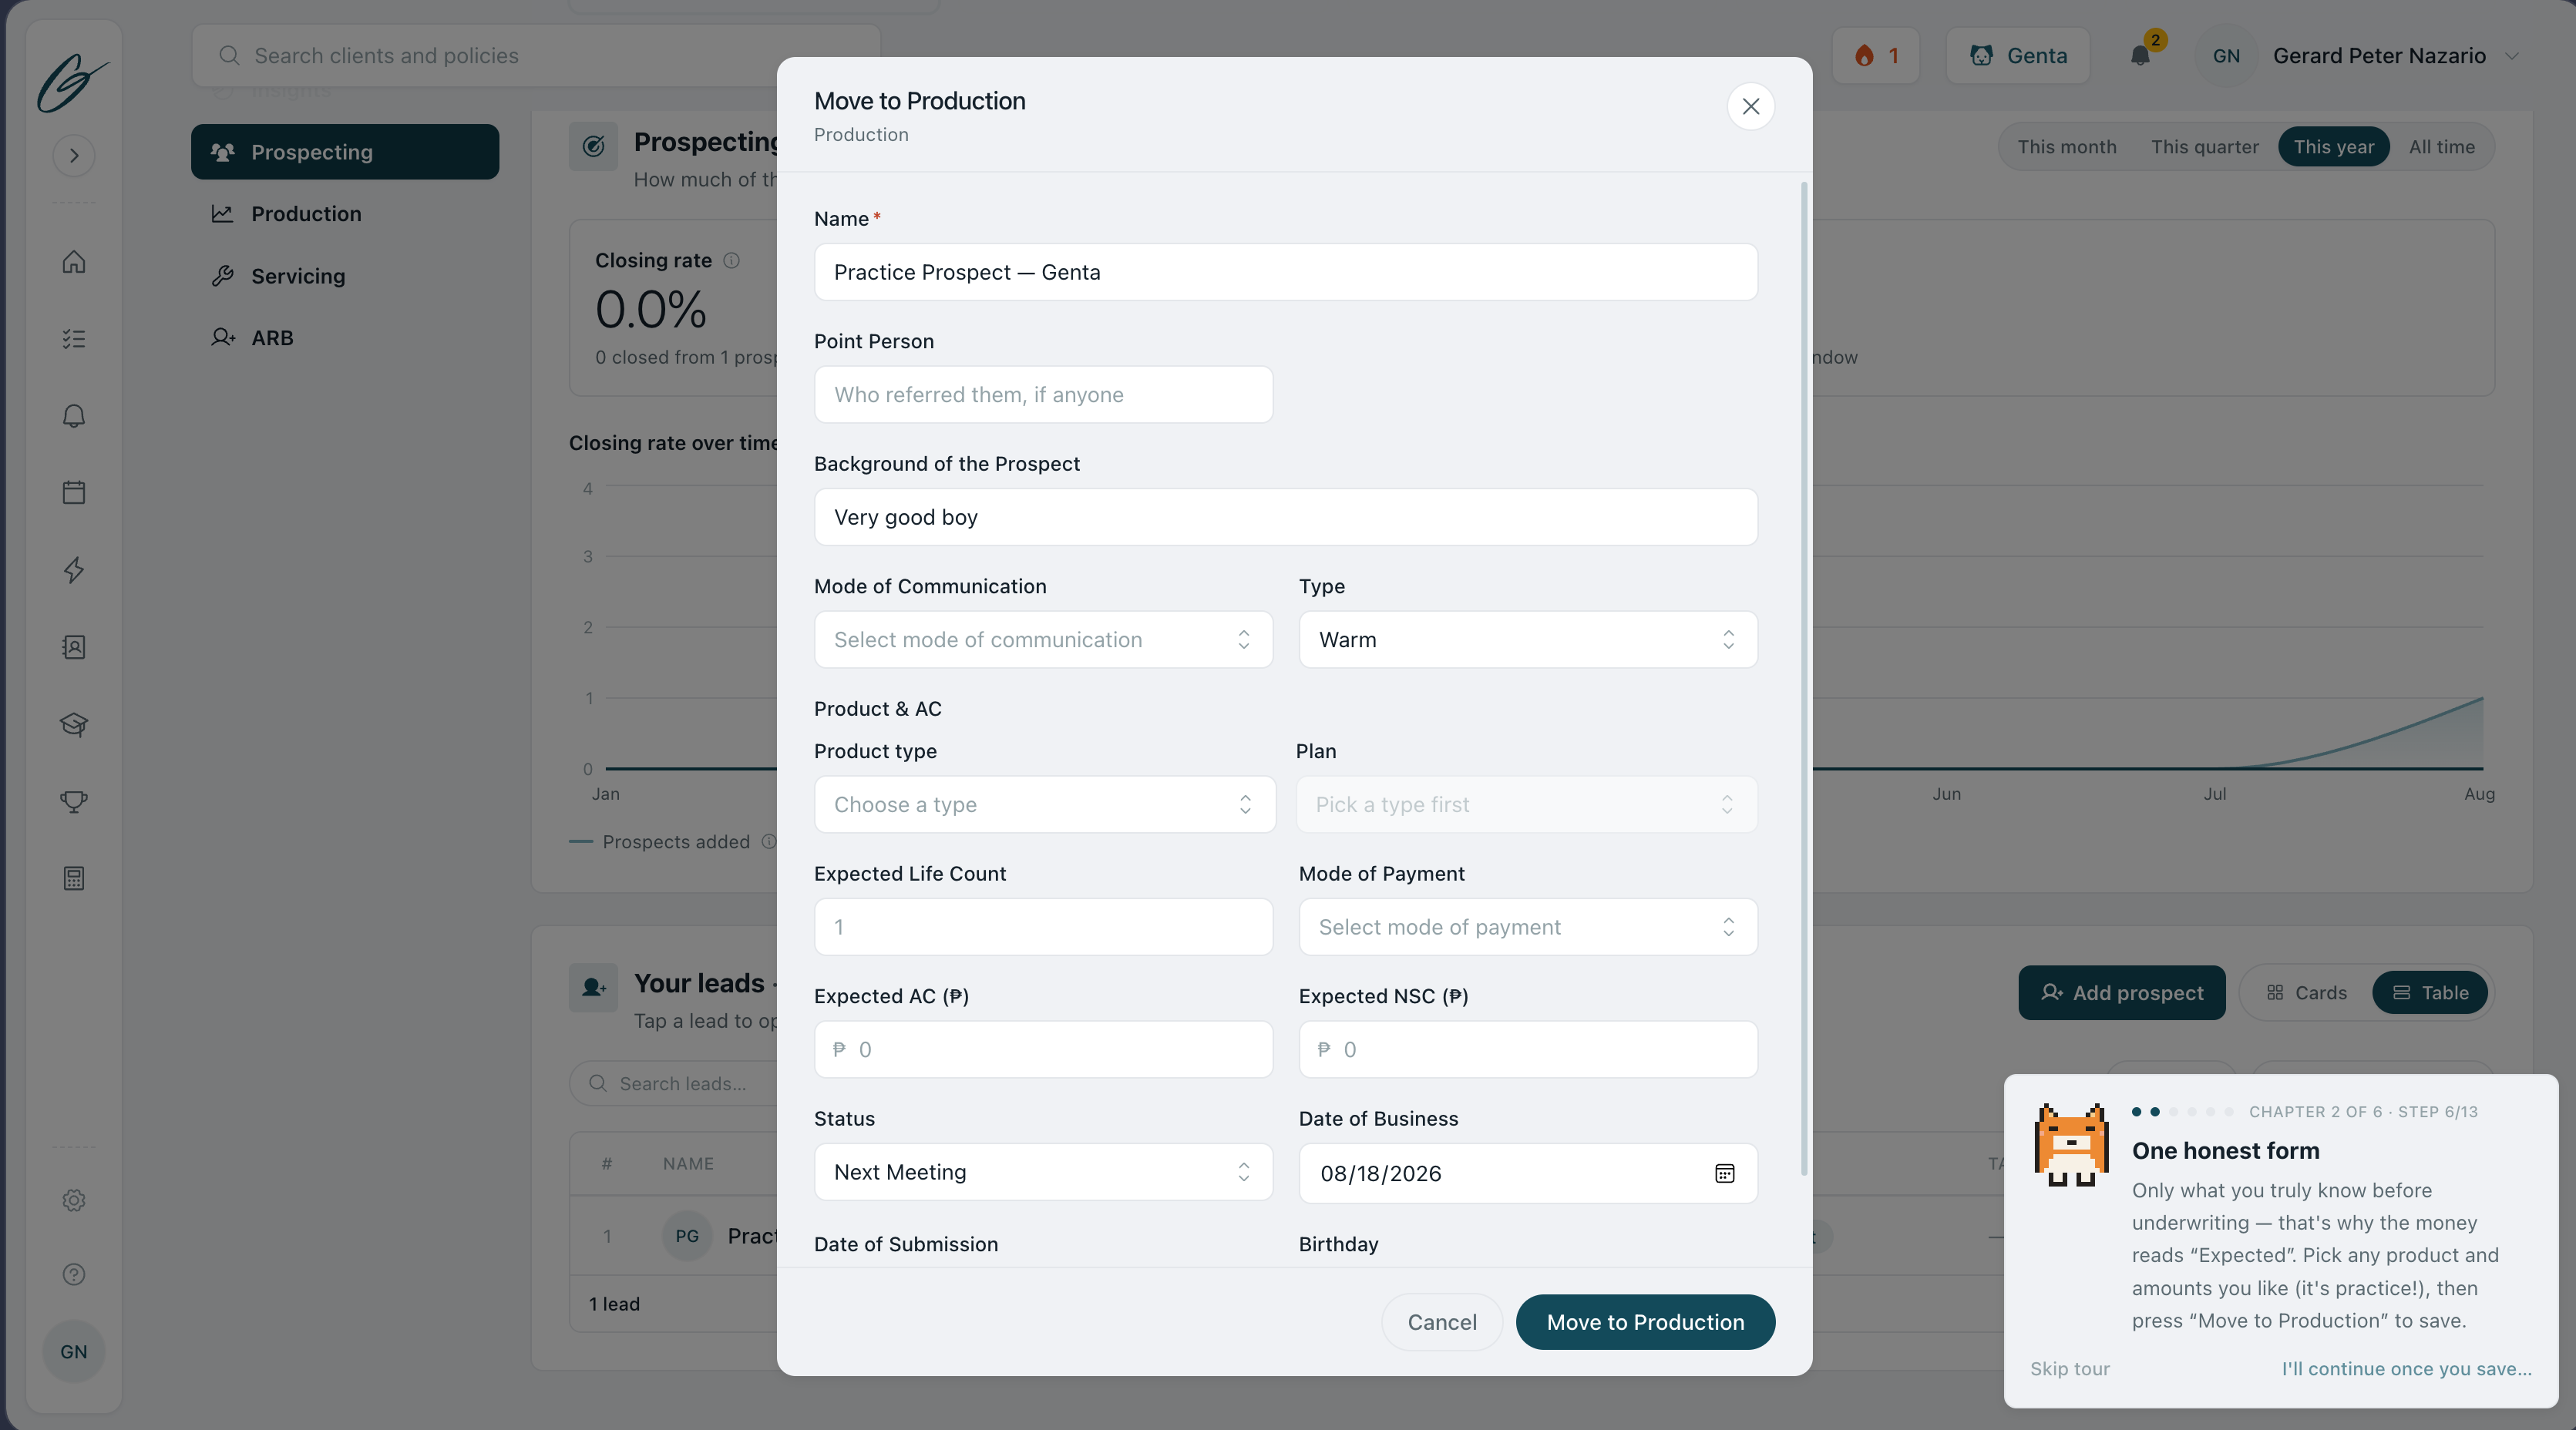The image size is (2576, 1430).
Task: Open the graduation cap icon in the sidebar
Action: coord(74,723)
